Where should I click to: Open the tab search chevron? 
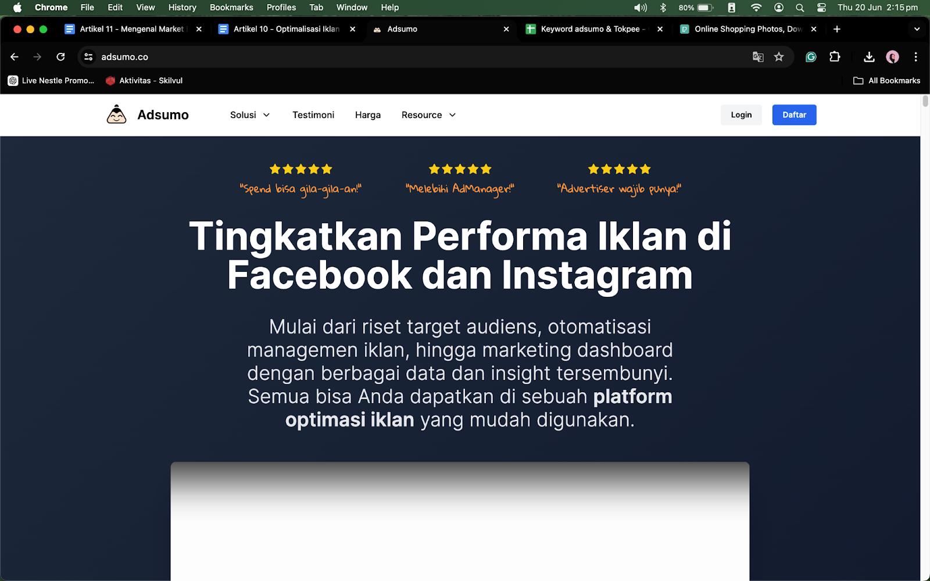[917, 29]
